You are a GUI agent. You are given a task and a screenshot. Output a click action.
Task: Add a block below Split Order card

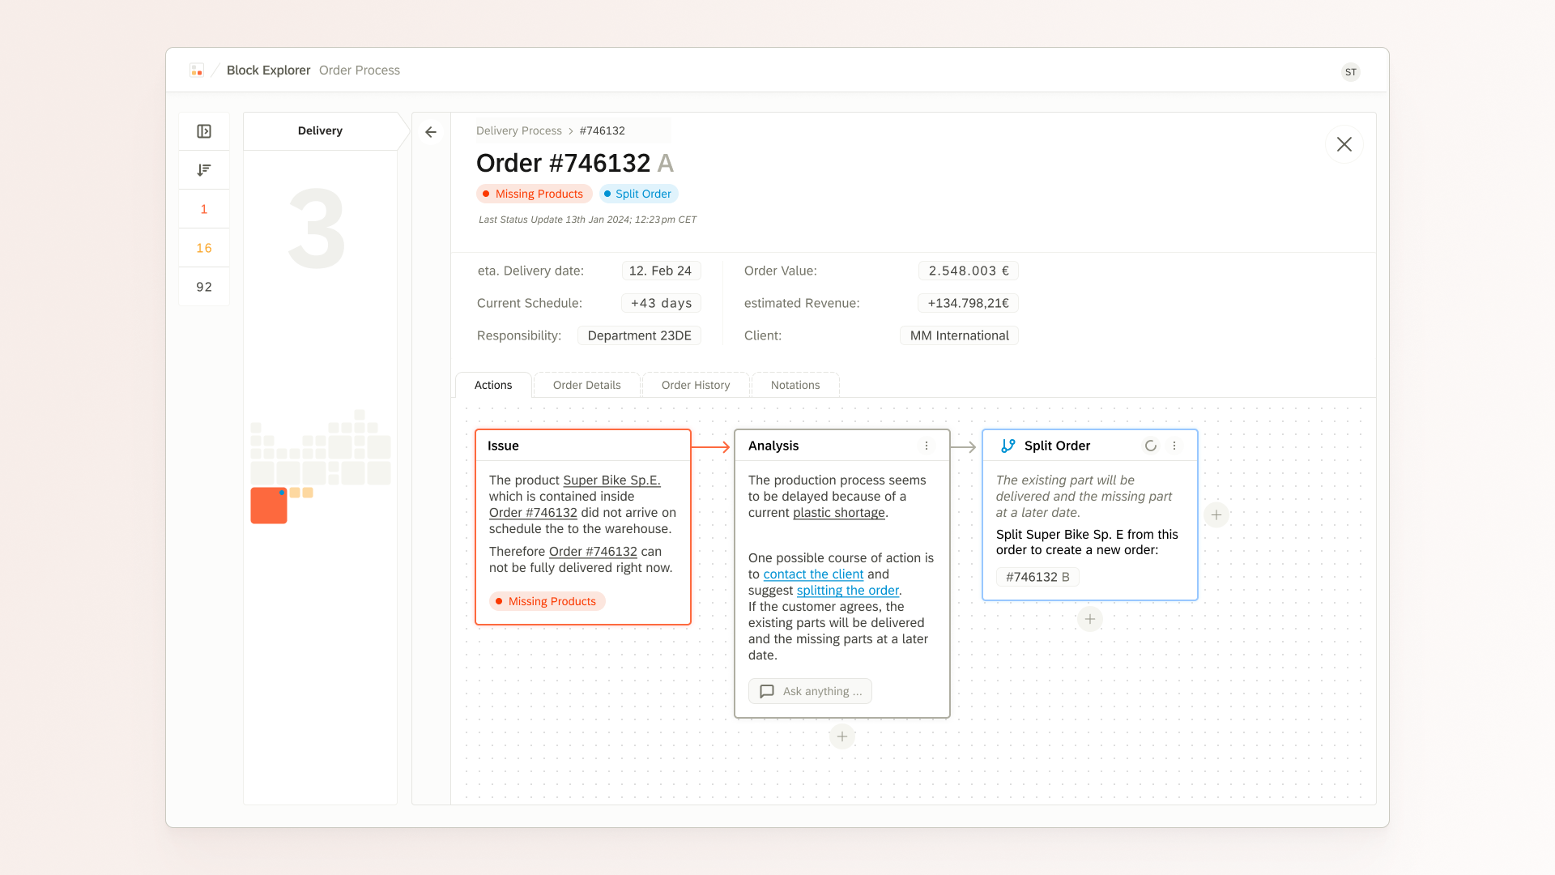[1090, 619]
